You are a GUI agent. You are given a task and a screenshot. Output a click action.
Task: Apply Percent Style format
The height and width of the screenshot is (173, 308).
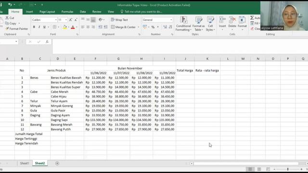click(x=153, y=27)
